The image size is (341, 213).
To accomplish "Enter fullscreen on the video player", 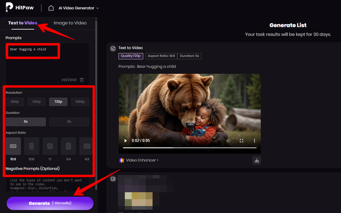I will click(241, 141).
